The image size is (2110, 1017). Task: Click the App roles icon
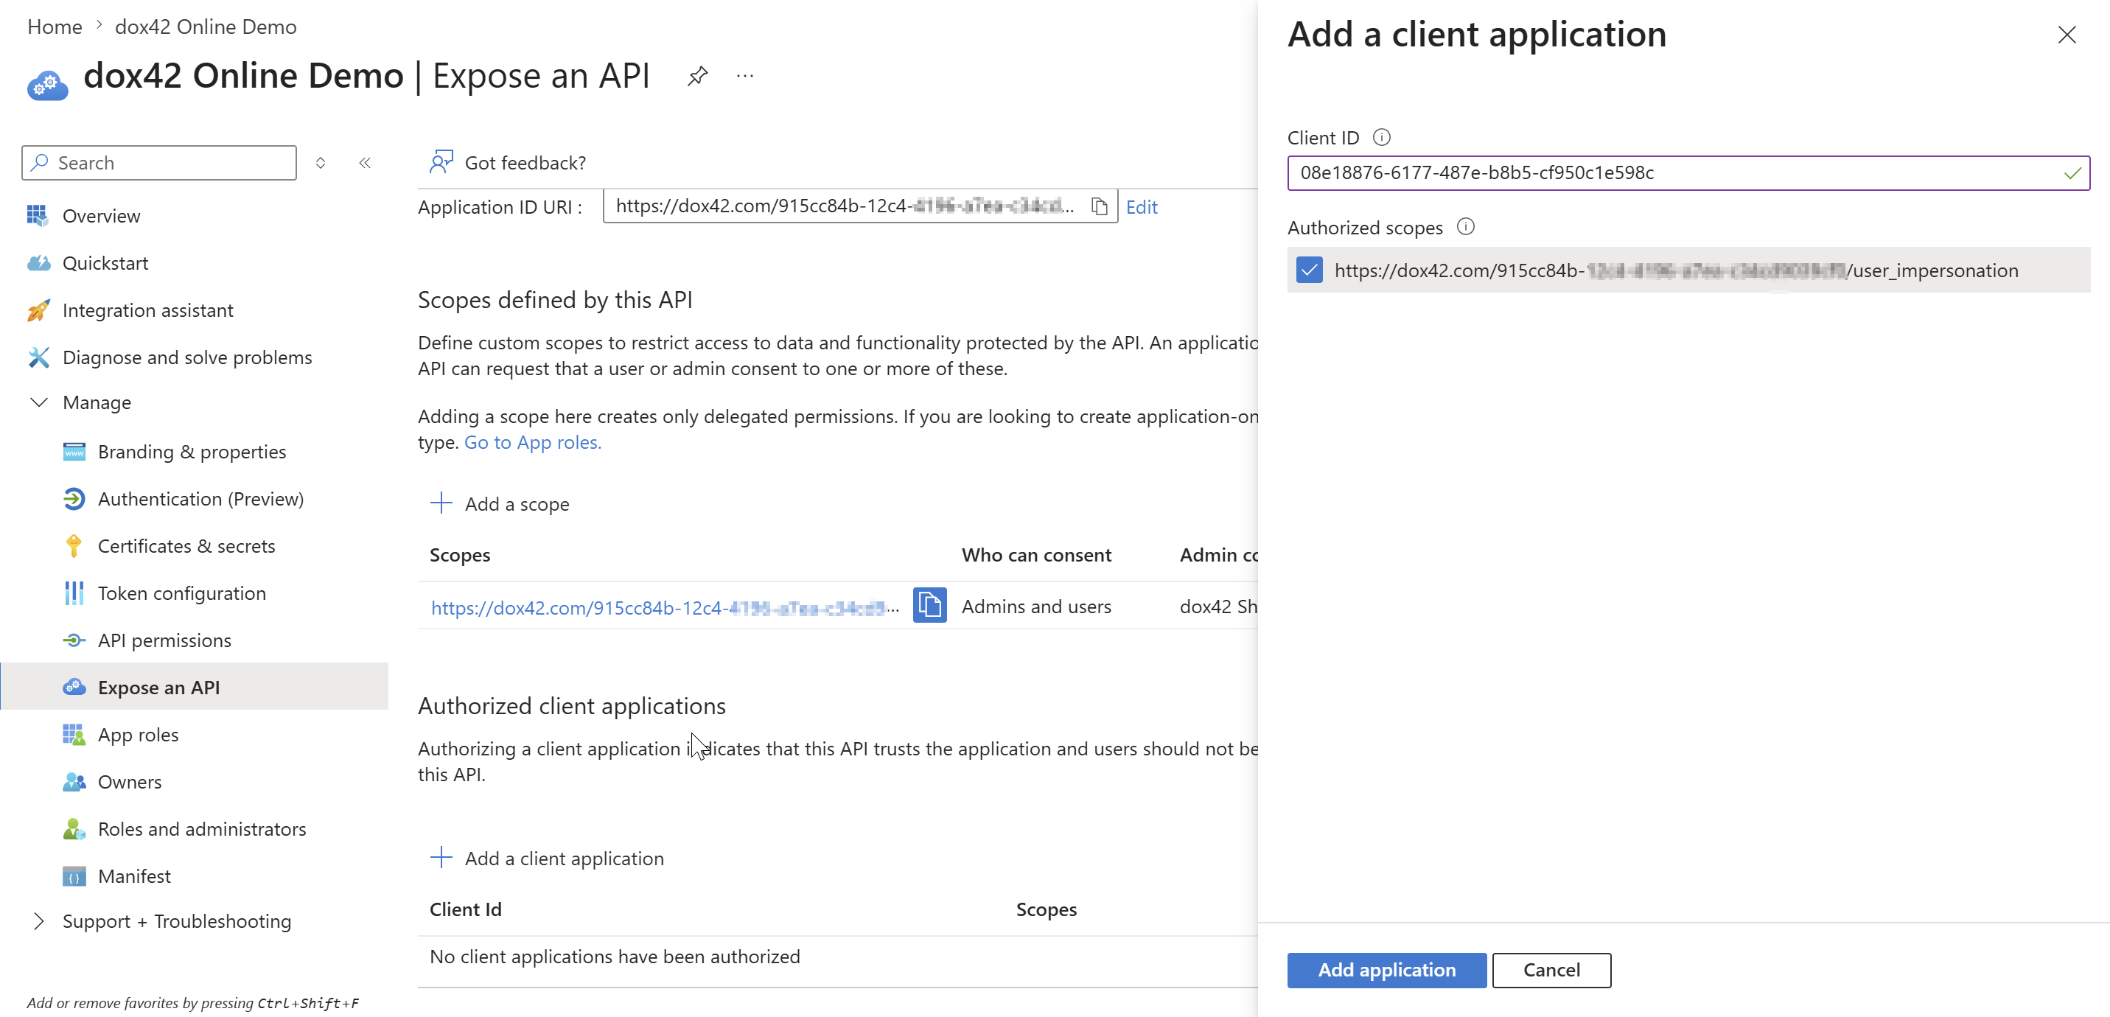74,735
